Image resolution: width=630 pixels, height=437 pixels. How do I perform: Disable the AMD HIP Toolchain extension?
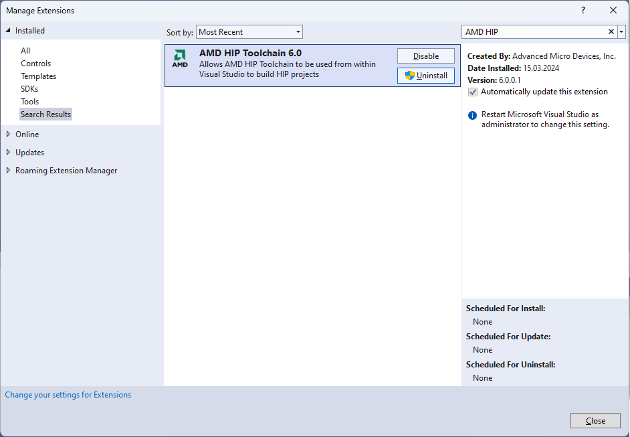426,56
